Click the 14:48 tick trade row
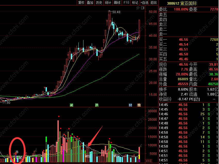Image resolution: width=219 pixels, height=164 pixels. click(189, 123)
